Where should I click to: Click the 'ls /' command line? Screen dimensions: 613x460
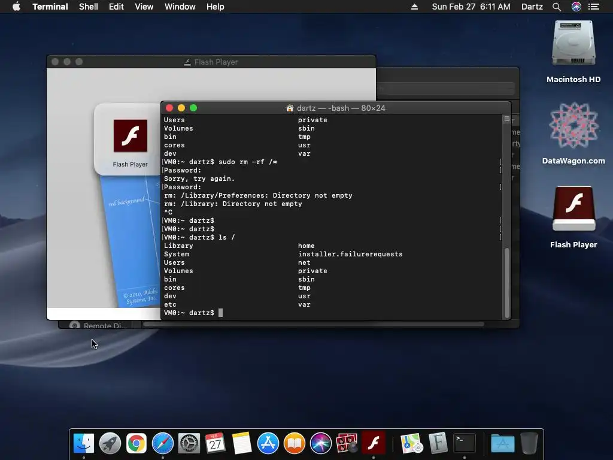(227, 237)
